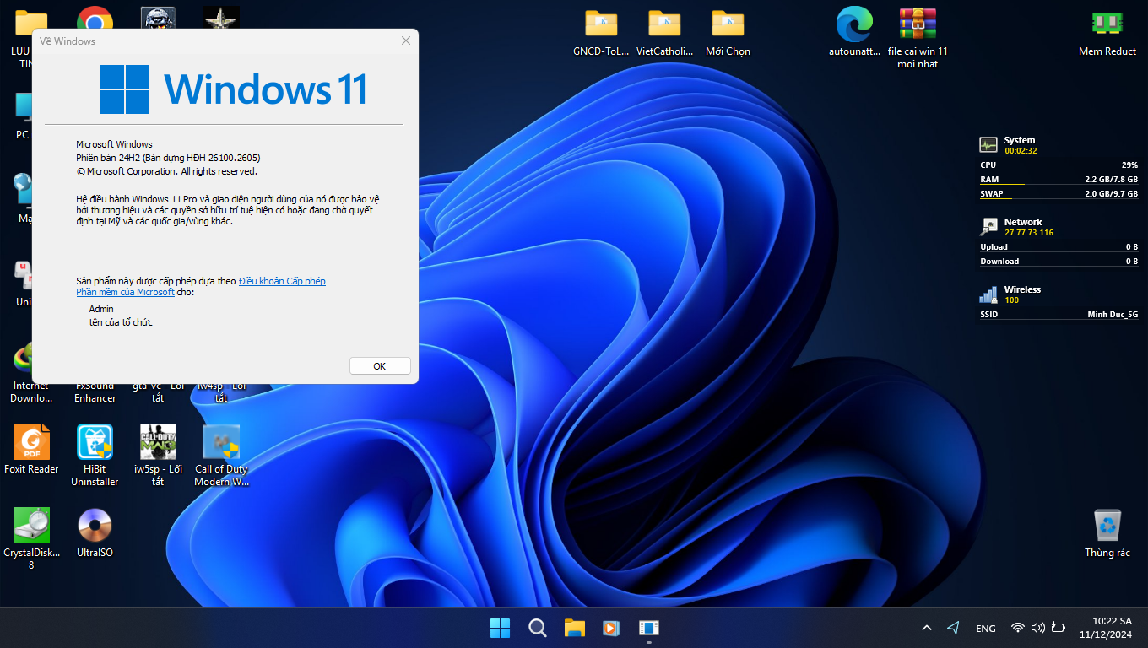Select the Mới Chọn folder
The image size is (1148, 648).
pos(728,33)
